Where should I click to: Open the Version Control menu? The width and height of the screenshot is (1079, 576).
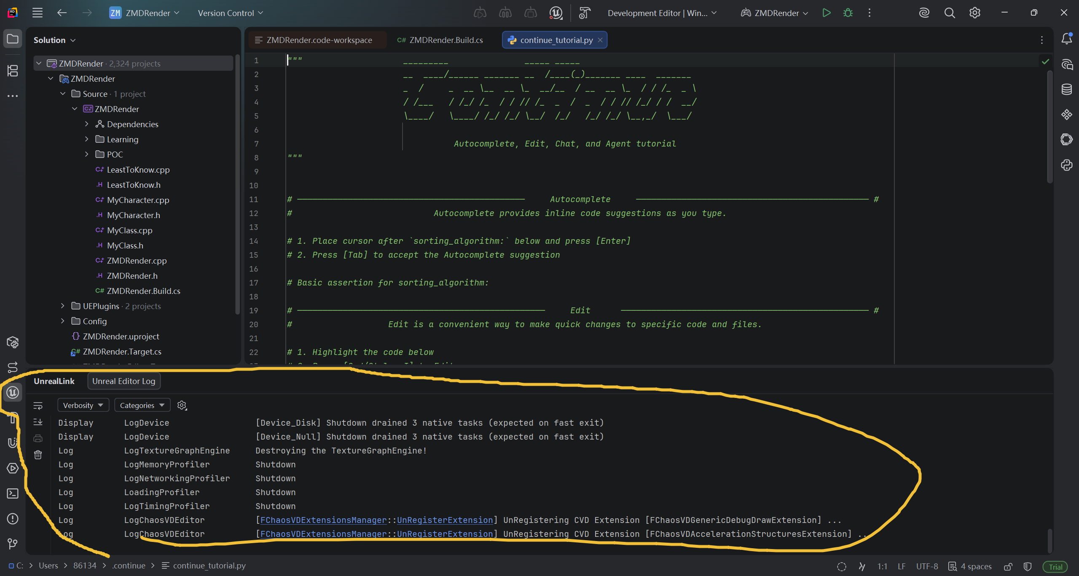tap(230, 13)
